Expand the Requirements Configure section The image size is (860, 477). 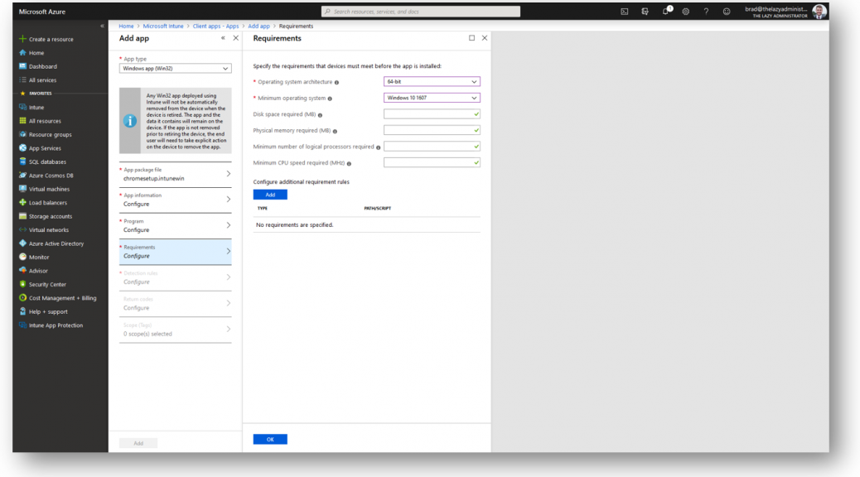pyautogui.click(x=176, y=252)
